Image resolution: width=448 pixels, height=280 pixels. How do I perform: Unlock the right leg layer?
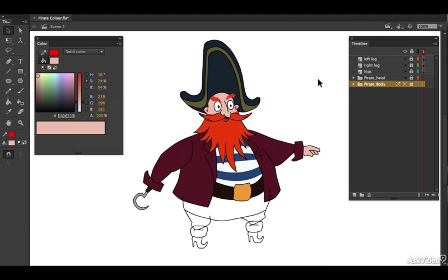click(412, 65)
